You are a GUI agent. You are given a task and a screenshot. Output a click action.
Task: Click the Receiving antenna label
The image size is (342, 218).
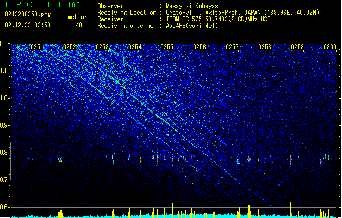coord(125,26)
